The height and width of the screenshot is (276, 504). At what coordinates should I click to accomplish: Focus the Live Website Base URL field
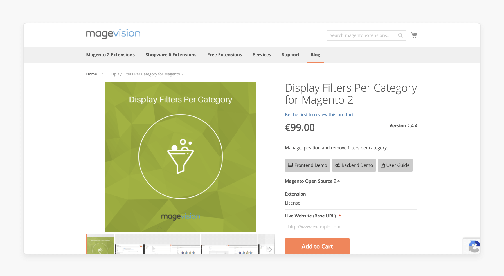click(x=338, y=227)
